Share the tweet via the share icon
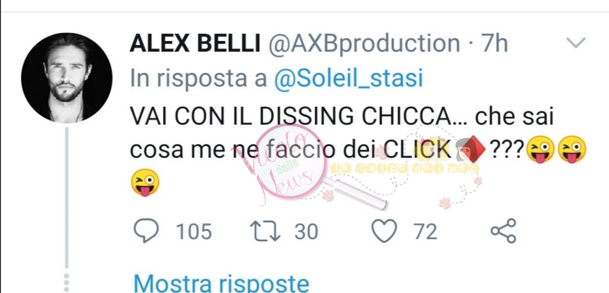Viewport: 609px width, 293px height. click(503, 231)
